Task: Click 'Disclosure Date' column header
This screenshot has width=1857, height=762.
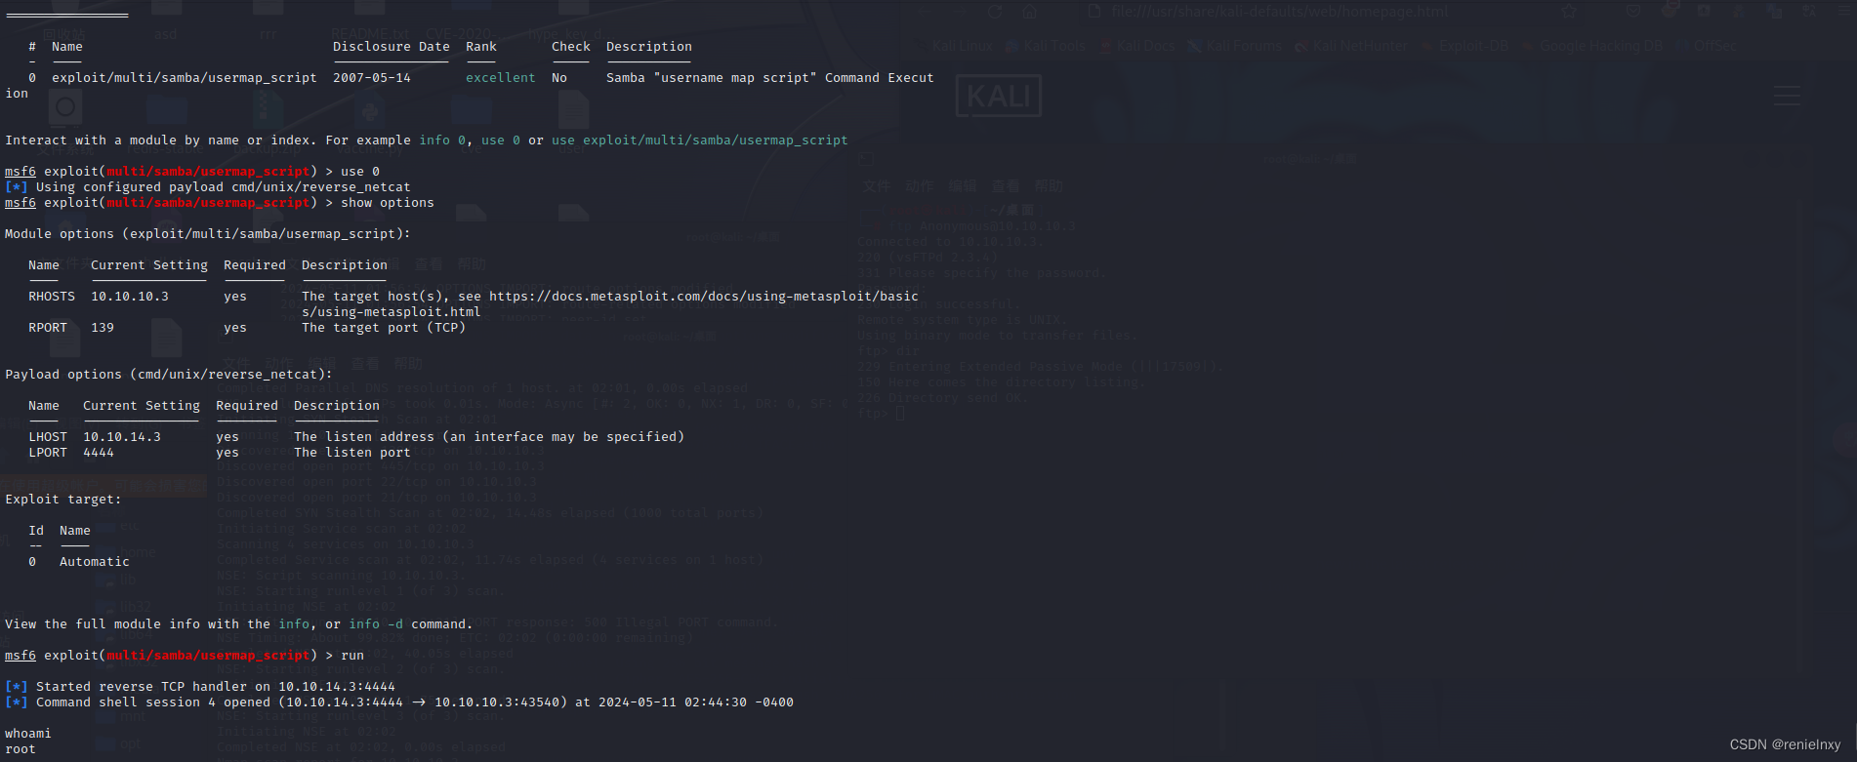Action: [x=392, y=47]
